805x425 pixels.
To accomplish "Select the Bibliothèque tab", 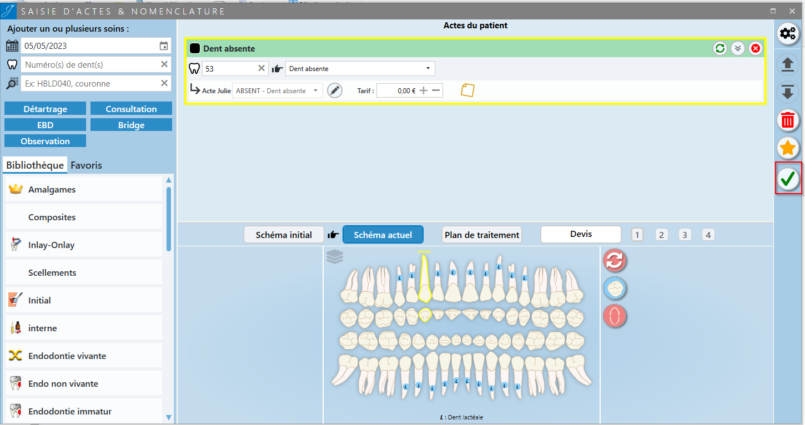I will tap(35, 165).
